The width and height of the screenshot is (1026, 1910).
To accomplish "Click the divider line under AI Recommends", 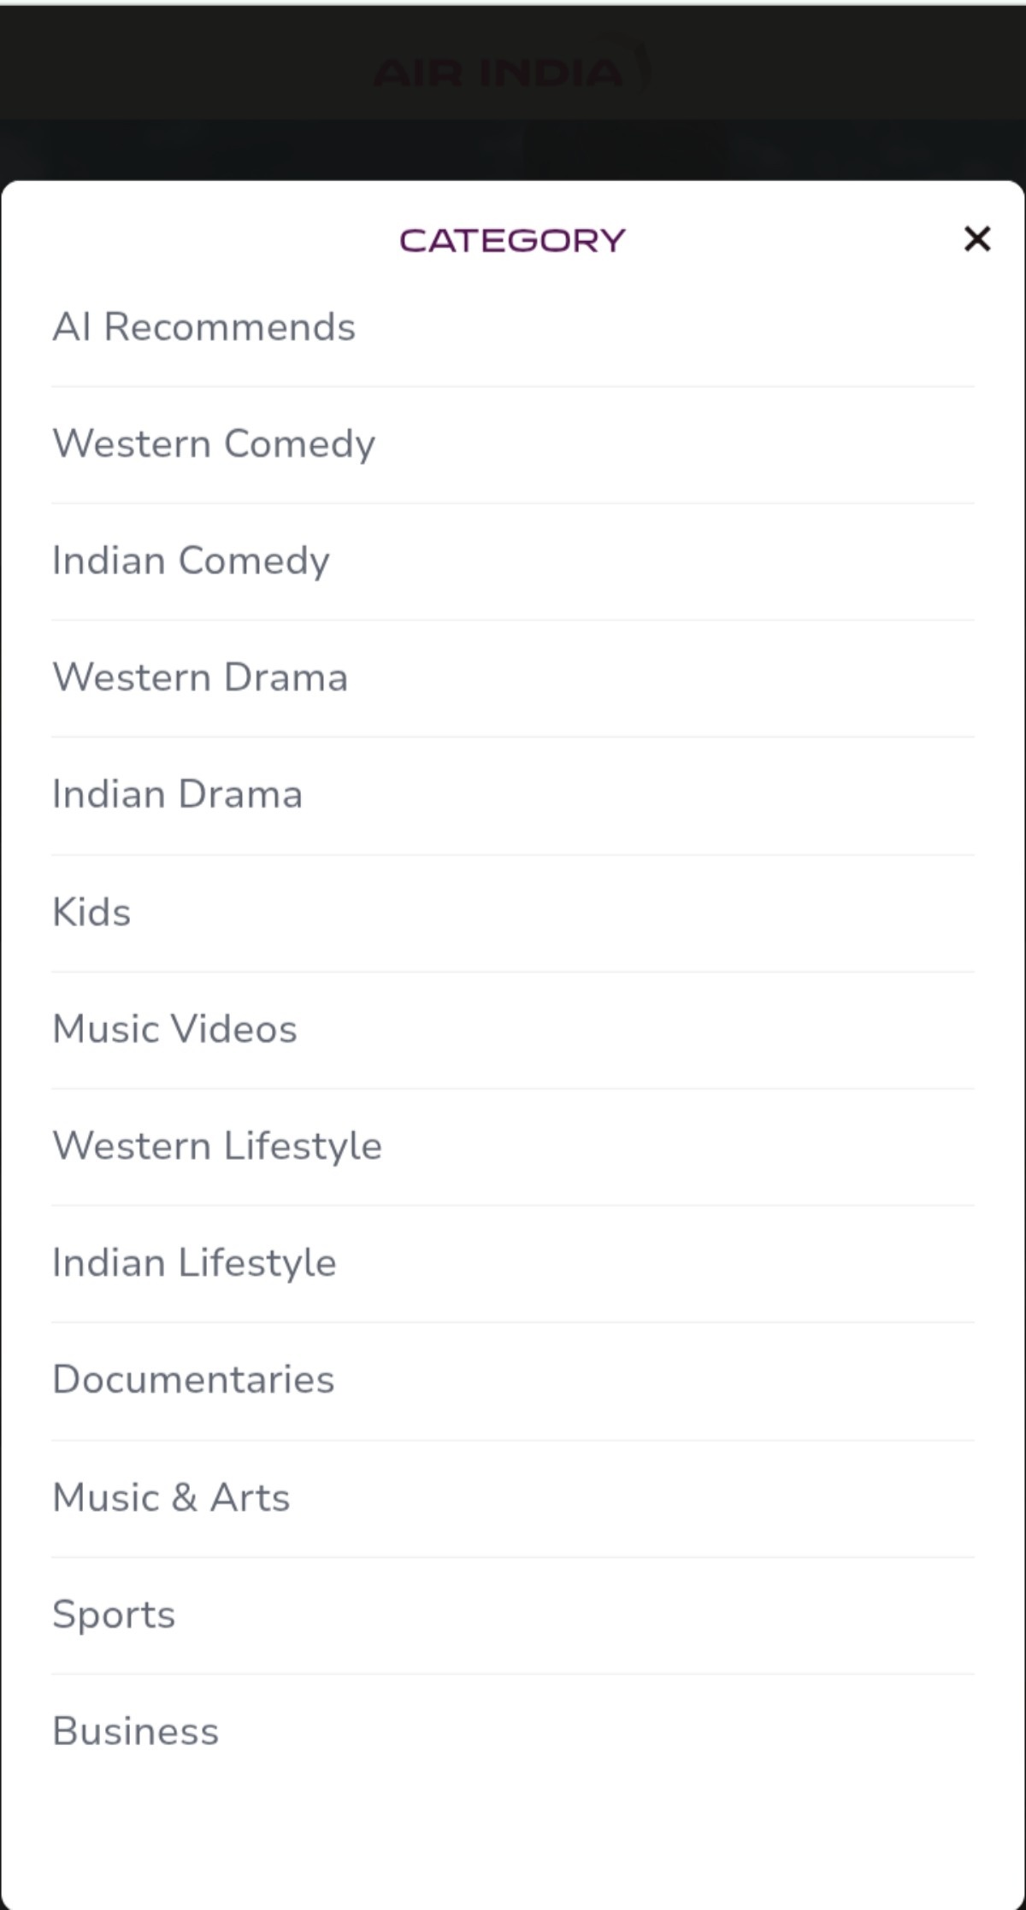I will pos(513,386).
